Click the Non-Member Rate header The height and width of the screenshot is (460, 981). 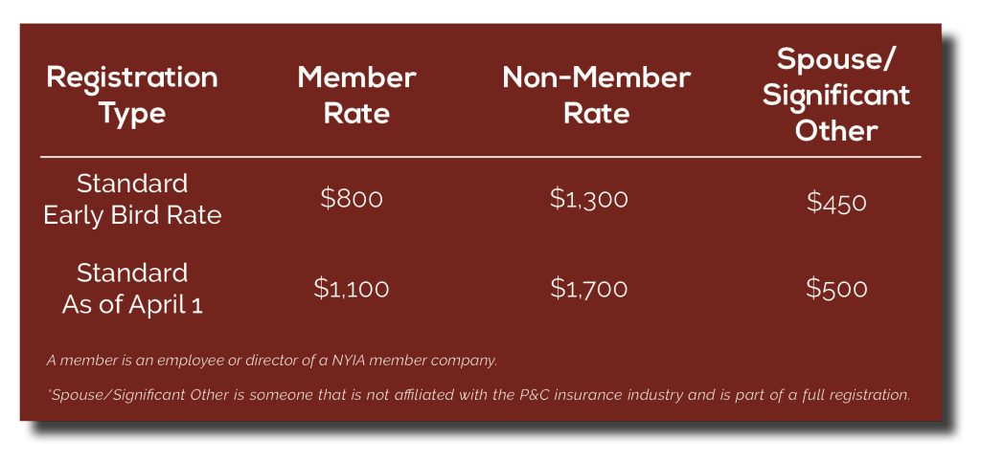596,96
